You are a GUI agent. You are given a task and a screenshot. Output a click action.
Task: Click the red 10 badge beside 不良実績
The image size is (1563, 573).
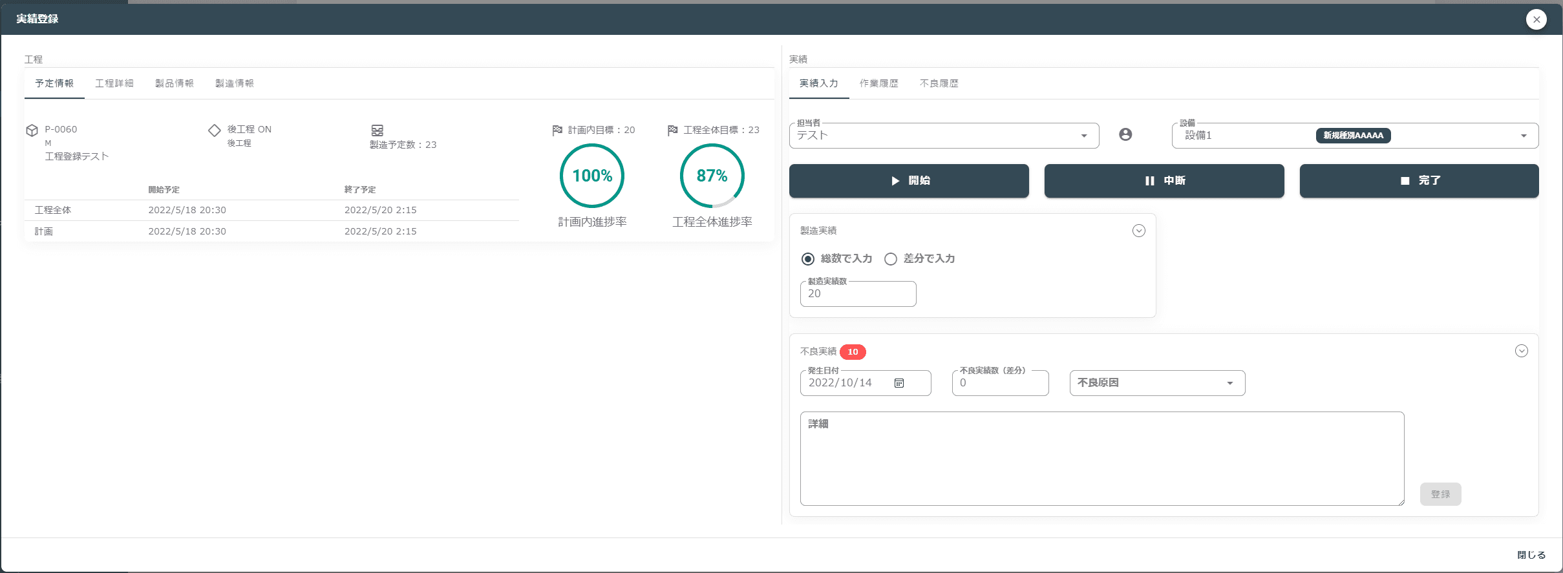point(853,351)
